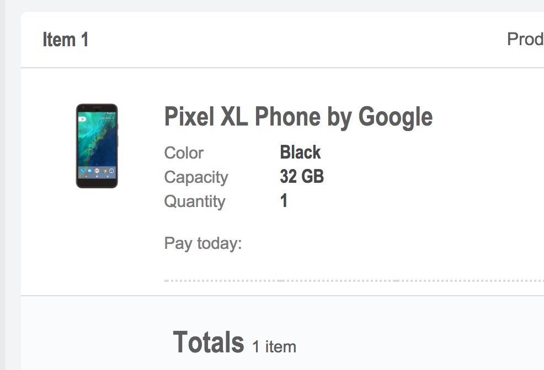Screen dimensions: 544x370
Task: Click the 1 item count text
Action: [274, 347]
